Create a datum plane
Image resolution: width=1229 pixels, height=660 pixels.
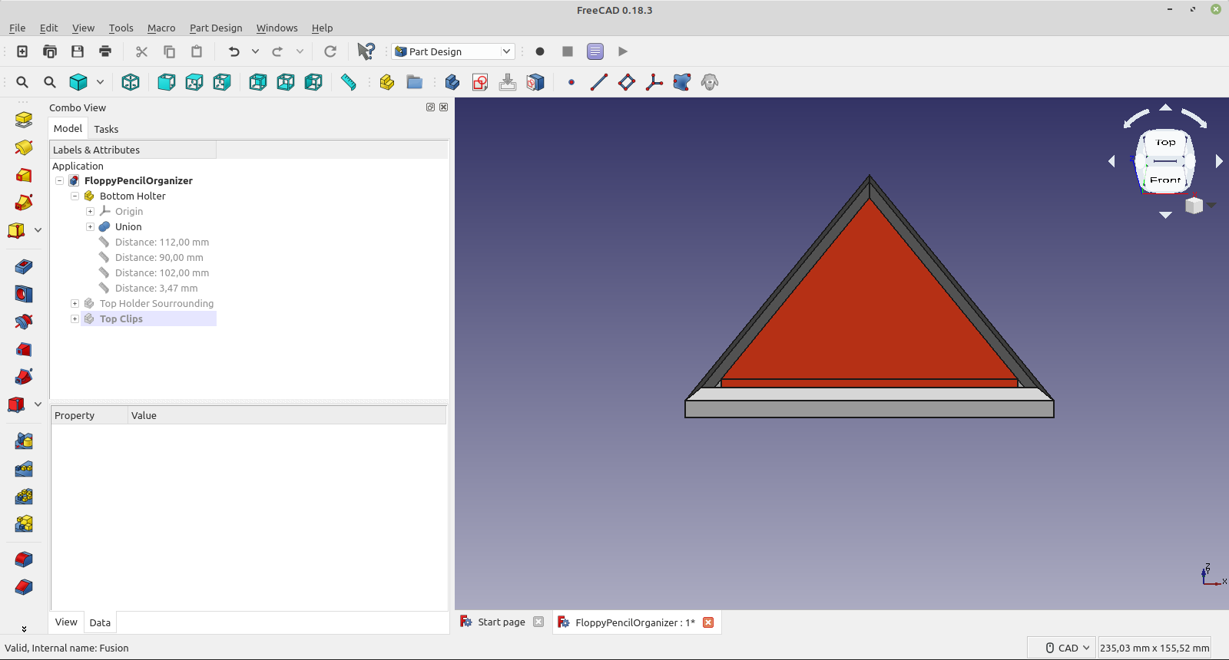(x=627, y=82)
